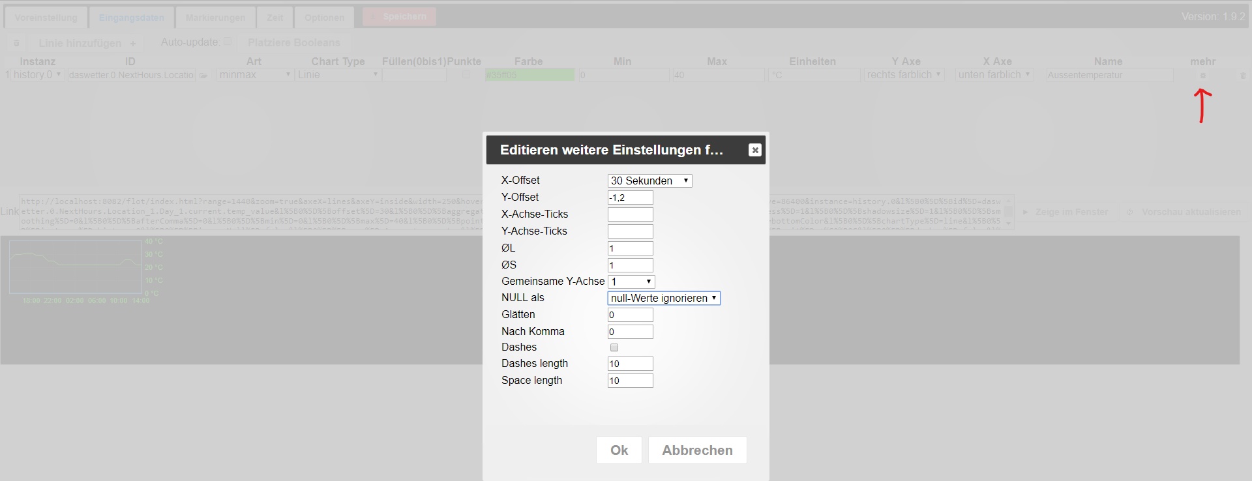Screen dimensions: 1252x481
Task: Click the Y-Achse-Ticks input field
Action: [x=630, y=231]
